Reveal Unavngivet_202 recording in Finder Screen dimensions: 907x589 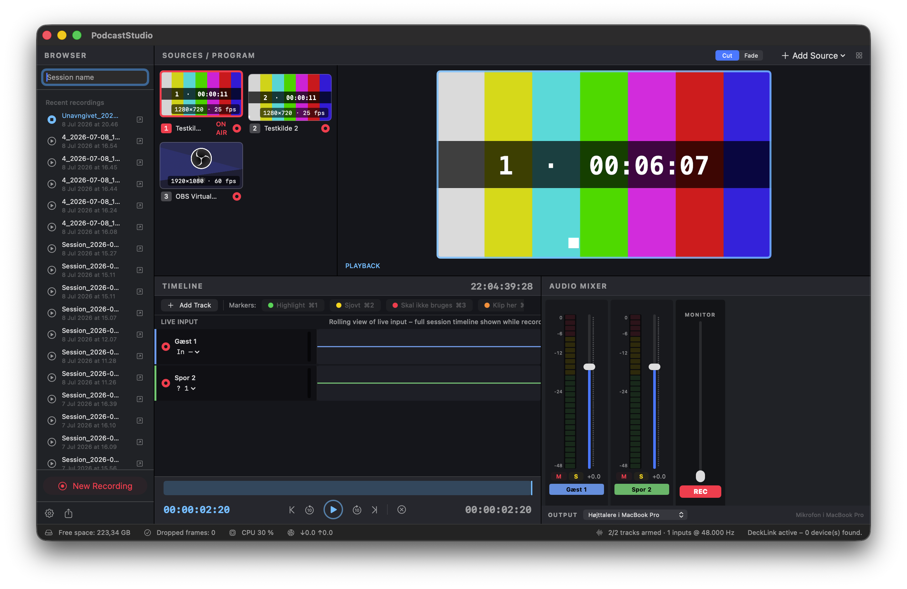[140, 120]
